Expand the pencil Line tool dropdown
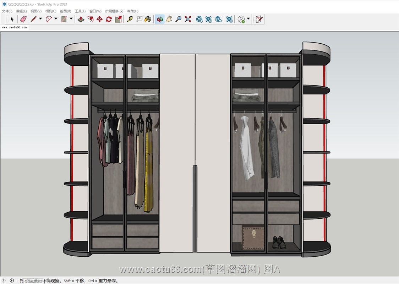 point(40,19)
